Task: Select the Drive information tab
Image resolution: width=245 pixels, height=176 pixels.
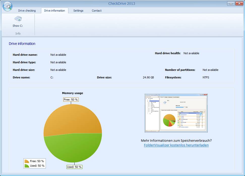Action: [x=54, y=11]
